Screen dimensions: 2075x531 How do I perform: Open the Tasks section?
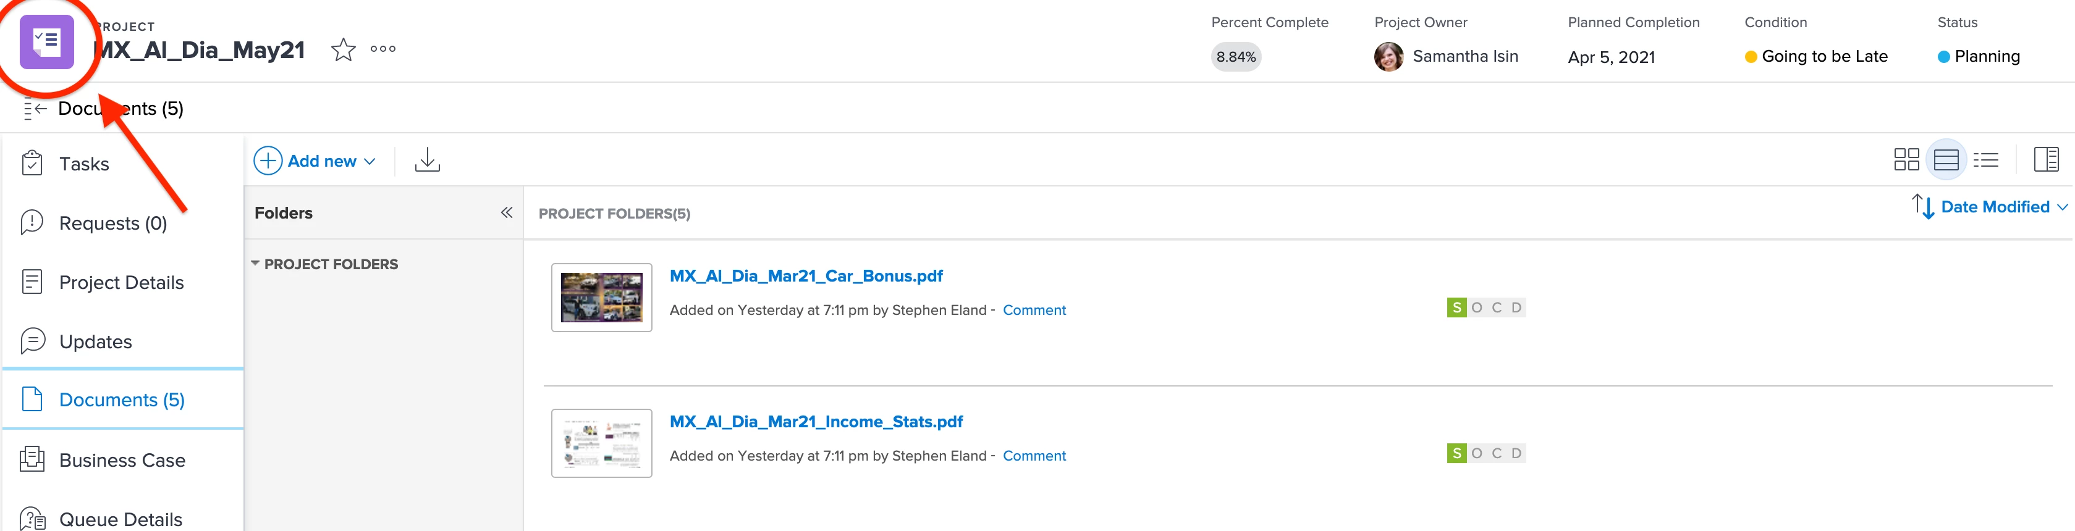tap(84, 164)
